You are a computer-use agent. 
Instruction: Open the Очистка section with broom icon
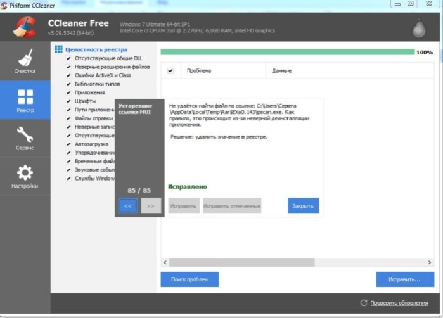click(x=25, y=61)
